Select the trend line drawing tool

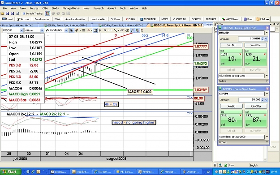(x=115, y=30)
